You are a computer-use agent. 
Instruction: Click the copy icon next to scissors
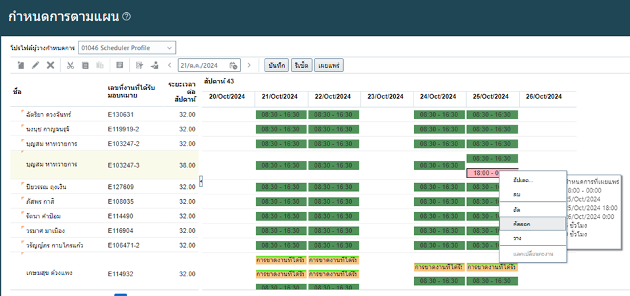[x=85, y=65]
